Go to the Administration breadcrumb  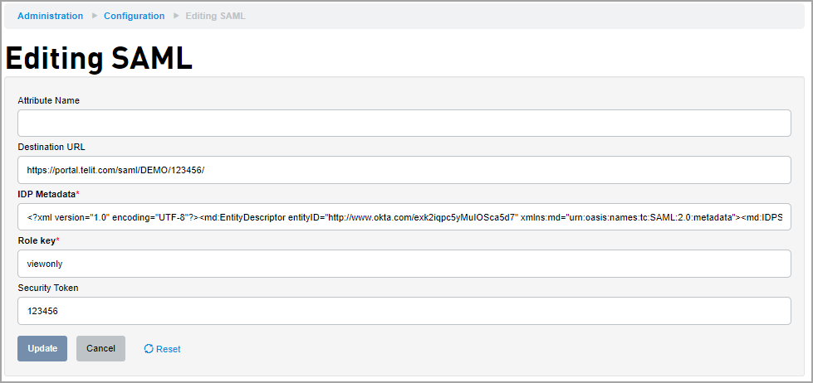click(51, 16)
